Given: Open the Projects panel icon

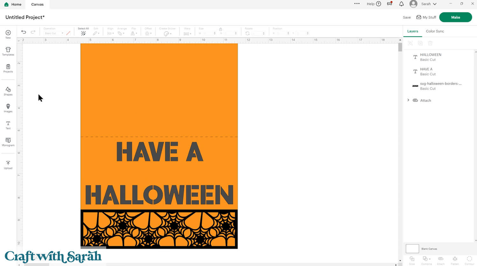Looking at the screenshot, I should point(8,68).
